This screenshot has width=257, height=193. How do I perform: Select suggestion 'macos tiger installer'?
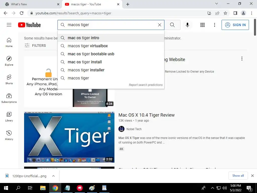pyautogui.click(x=111, y=70)
